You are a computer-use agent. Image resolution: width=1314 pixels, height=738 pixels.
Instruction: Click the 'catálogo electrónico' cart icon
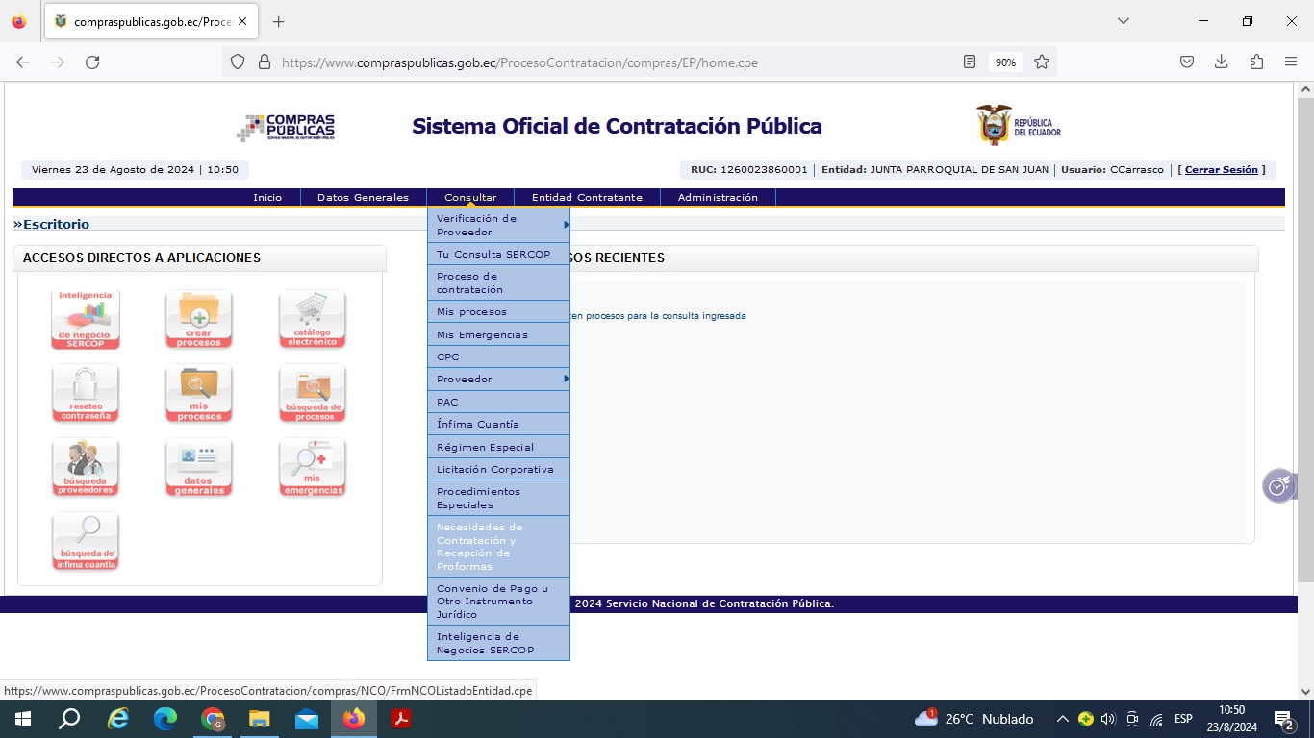coord(313,319)
